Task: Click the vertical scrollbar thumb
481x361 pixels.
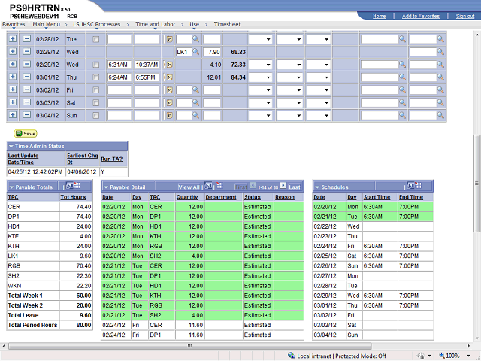Action: (476, 184)
